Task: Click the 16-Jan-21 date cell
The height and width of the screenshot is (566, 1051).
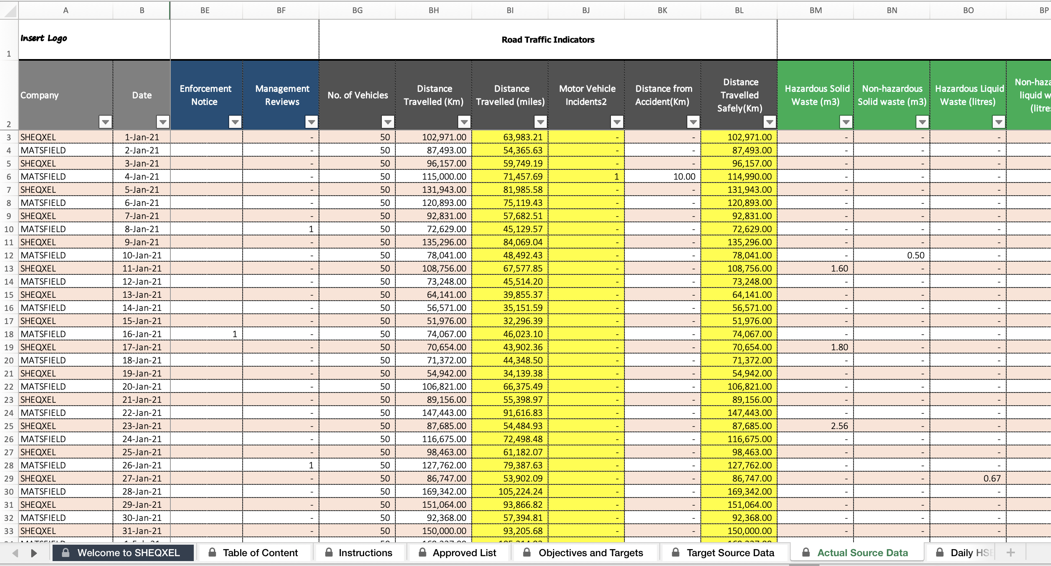Action: [x=142, y=334]
